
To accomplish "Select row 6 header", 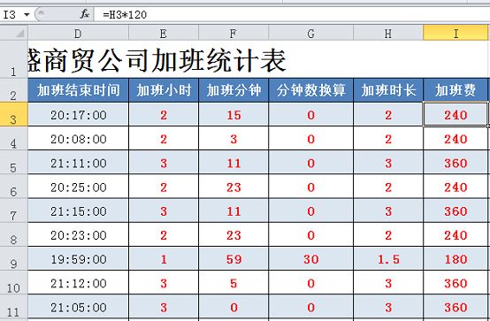I will click(x=14, y=187).
